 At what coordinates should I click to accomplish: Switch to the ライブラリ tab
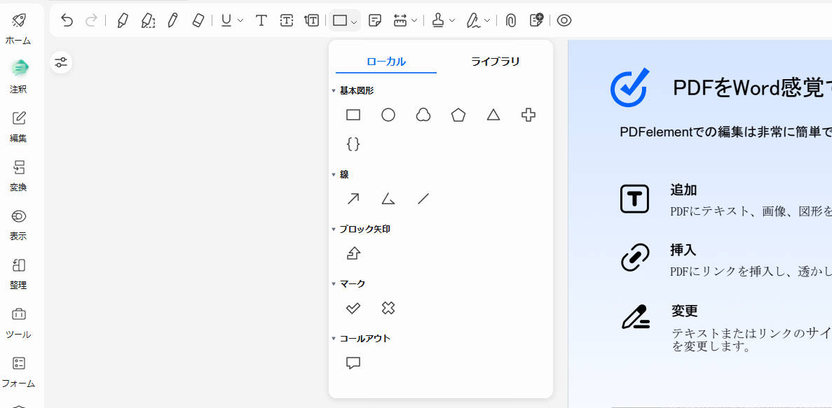pyautogui.click(x=495, y=62)
